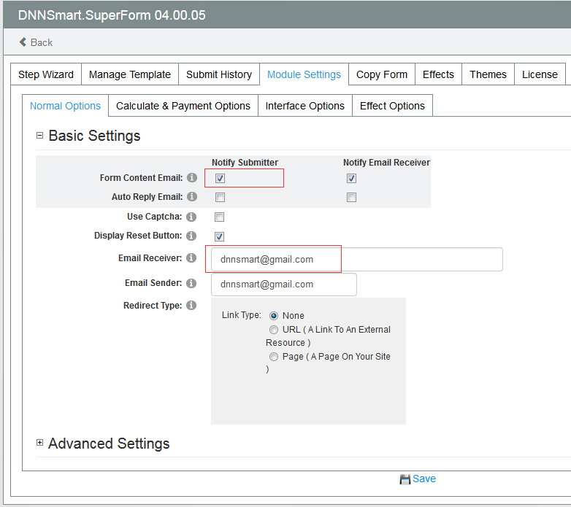Image resolution: width=571 pixels, height=507 pixels.
Task: Click the Back arrow icon
Action: pyautogui.click(x=23, y=42)
